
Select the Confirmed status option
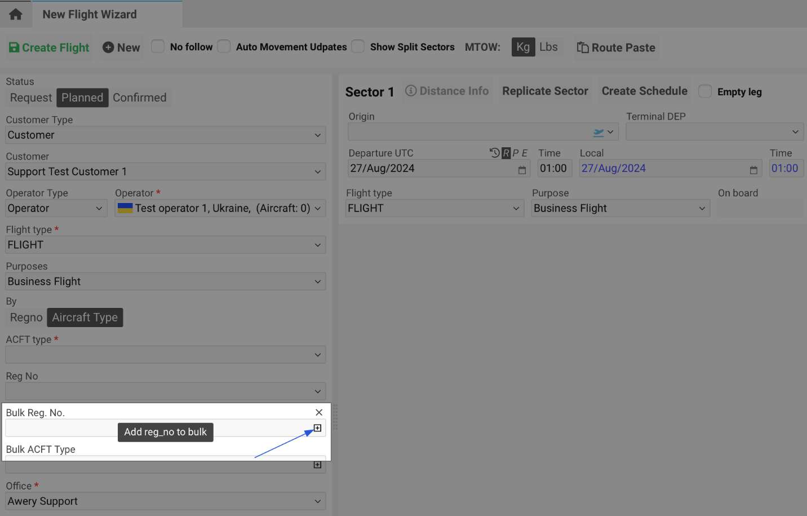pos(140,97)
